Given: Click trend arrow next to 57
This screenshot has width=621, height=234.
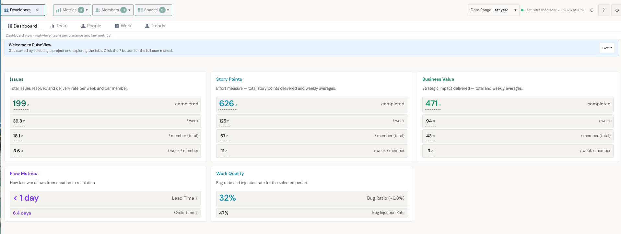Looking at the screenshot, I should pyautogui.click(x=227, y=136).
